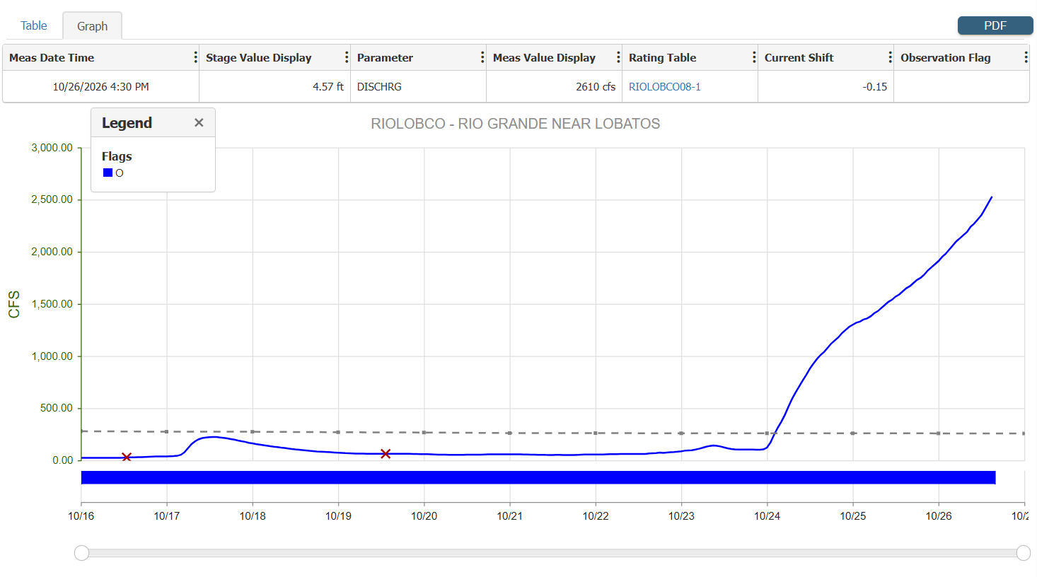Click the right handle of the range slider
This screenshot has height=577, width=1037.
coord(1024,553)
